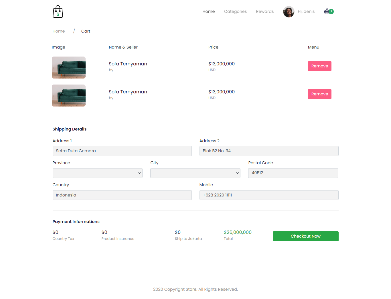Select the Postal Code input field
Viewport: 391px width, 299px height.
pos(293,173)
